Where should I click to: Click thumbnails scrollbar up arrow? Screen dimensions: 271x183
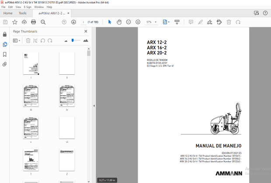(89, 49)
